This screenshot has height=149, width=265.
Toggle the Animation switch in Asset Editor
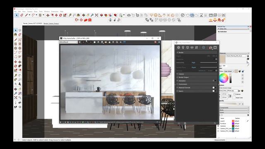pyautogui.click(x=214, y=81)
